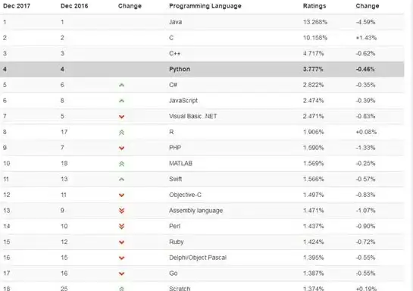The height and width of the screenshot is (291, 413).
Task: Click the 13.268% rating for Java
Action: click(315, 22)
